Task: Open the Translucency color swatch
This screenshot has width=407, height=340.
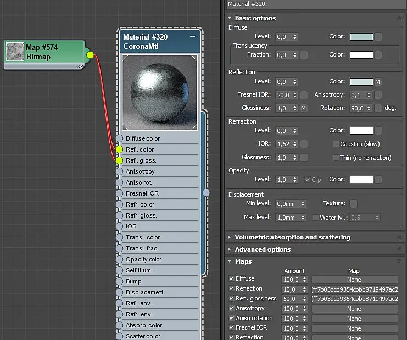Action: 361,55
